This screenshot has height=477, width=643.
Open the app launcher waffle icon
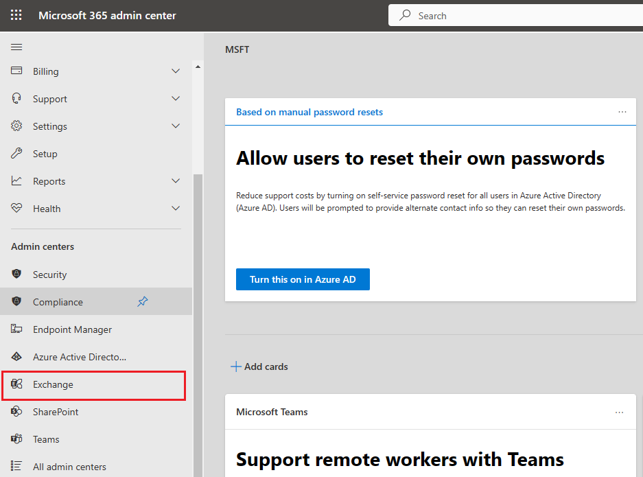[x=16, y=15]
